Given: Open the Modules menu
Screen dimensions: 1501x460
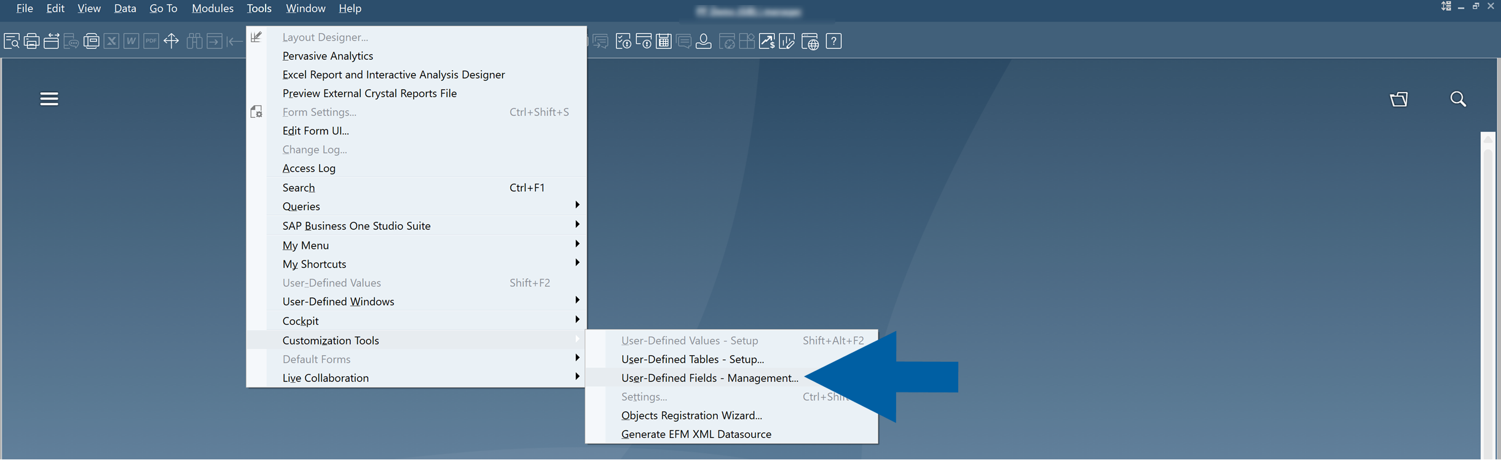Looking at the screenshot, I should click(x=213, y=9).
